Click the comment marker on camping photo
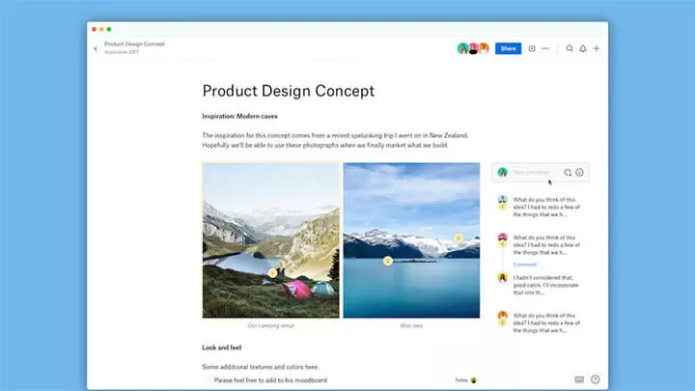 272,272
